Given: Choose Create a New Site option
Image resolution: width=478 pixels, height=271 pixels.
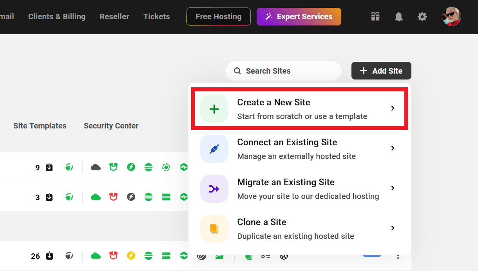Looking at the screenshot, I should [x=300, y=109].
